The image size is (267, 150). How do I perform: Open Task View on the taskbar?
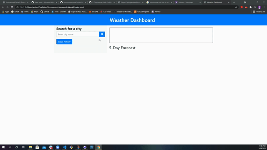pyautogui.click(x=23, y=147)
